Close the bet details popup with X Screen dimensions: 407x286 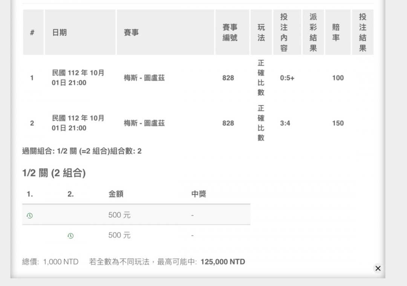pyautogui.click(x=378, y=268)
